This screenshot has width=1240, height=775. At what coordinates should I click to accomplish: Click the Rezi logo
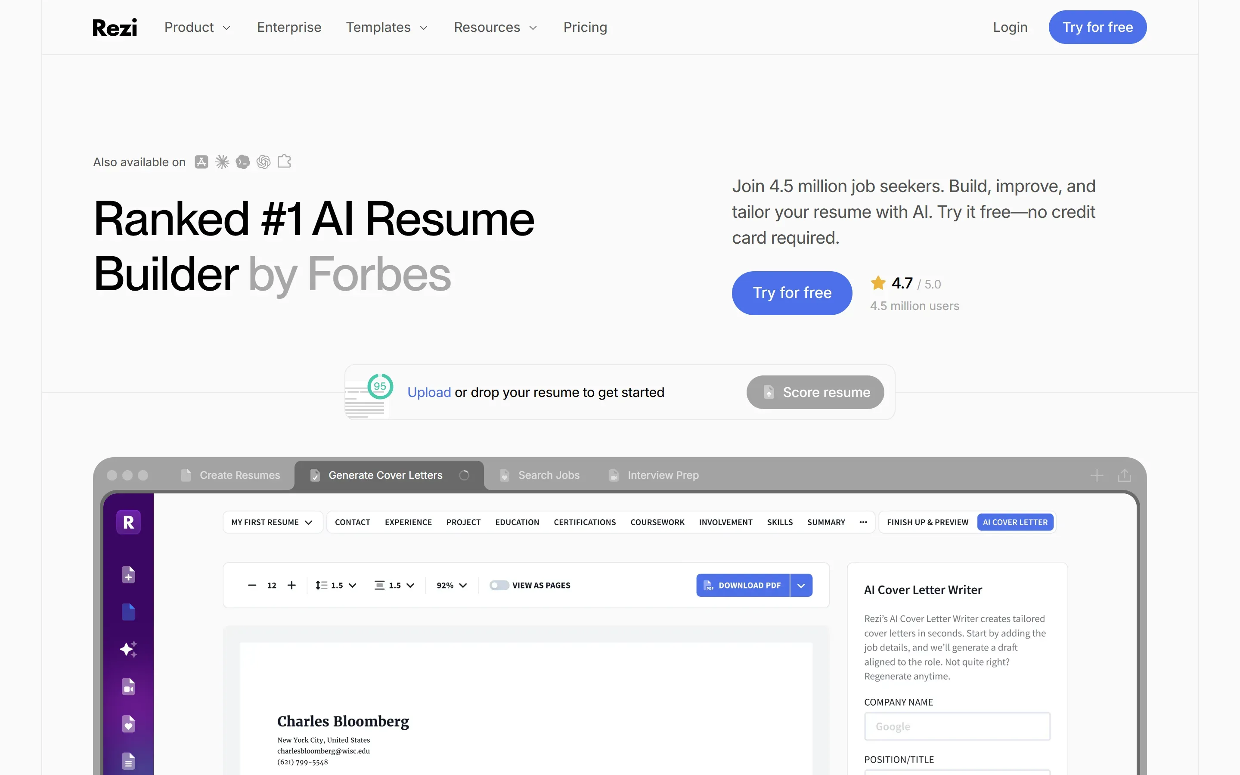point(115,27)
